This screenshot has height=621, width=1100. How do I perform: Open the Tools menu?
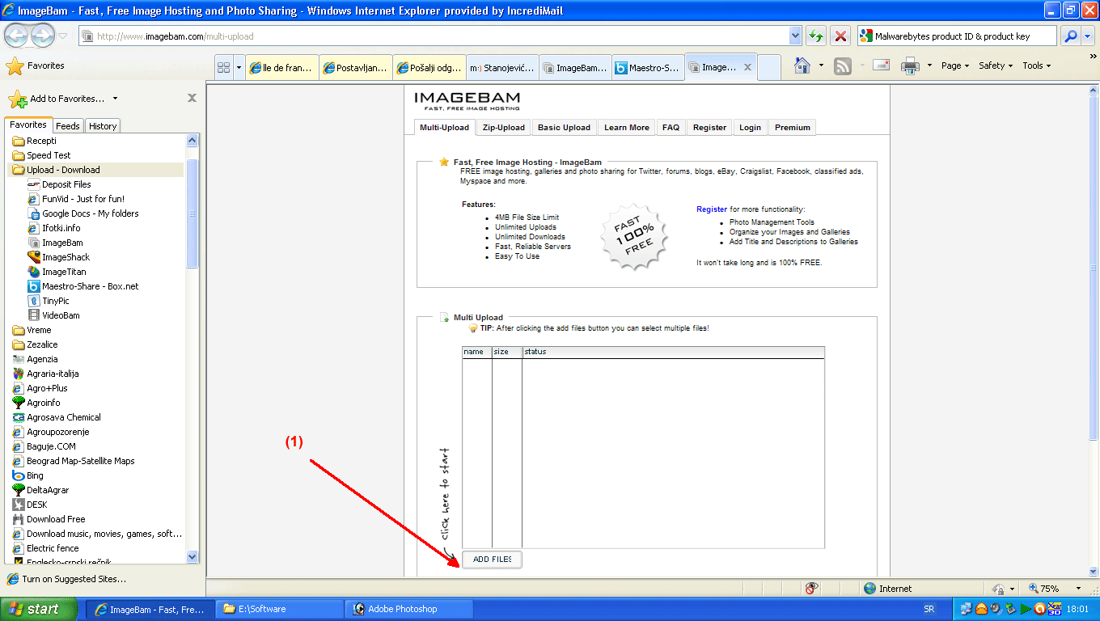1036,65
